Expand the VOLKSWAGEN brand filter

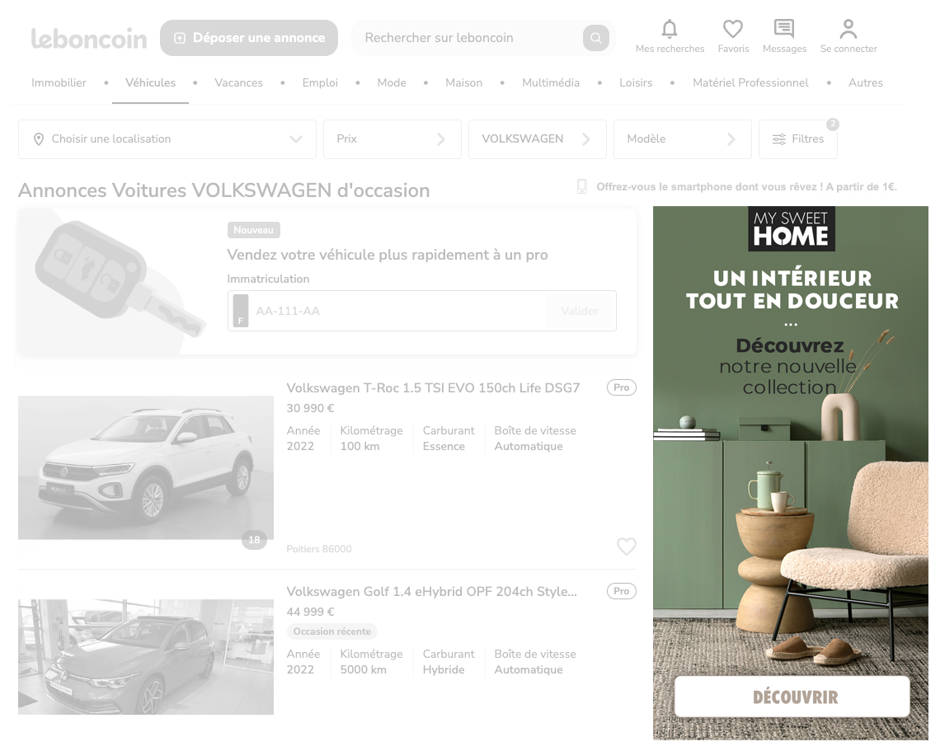(538, 139)
